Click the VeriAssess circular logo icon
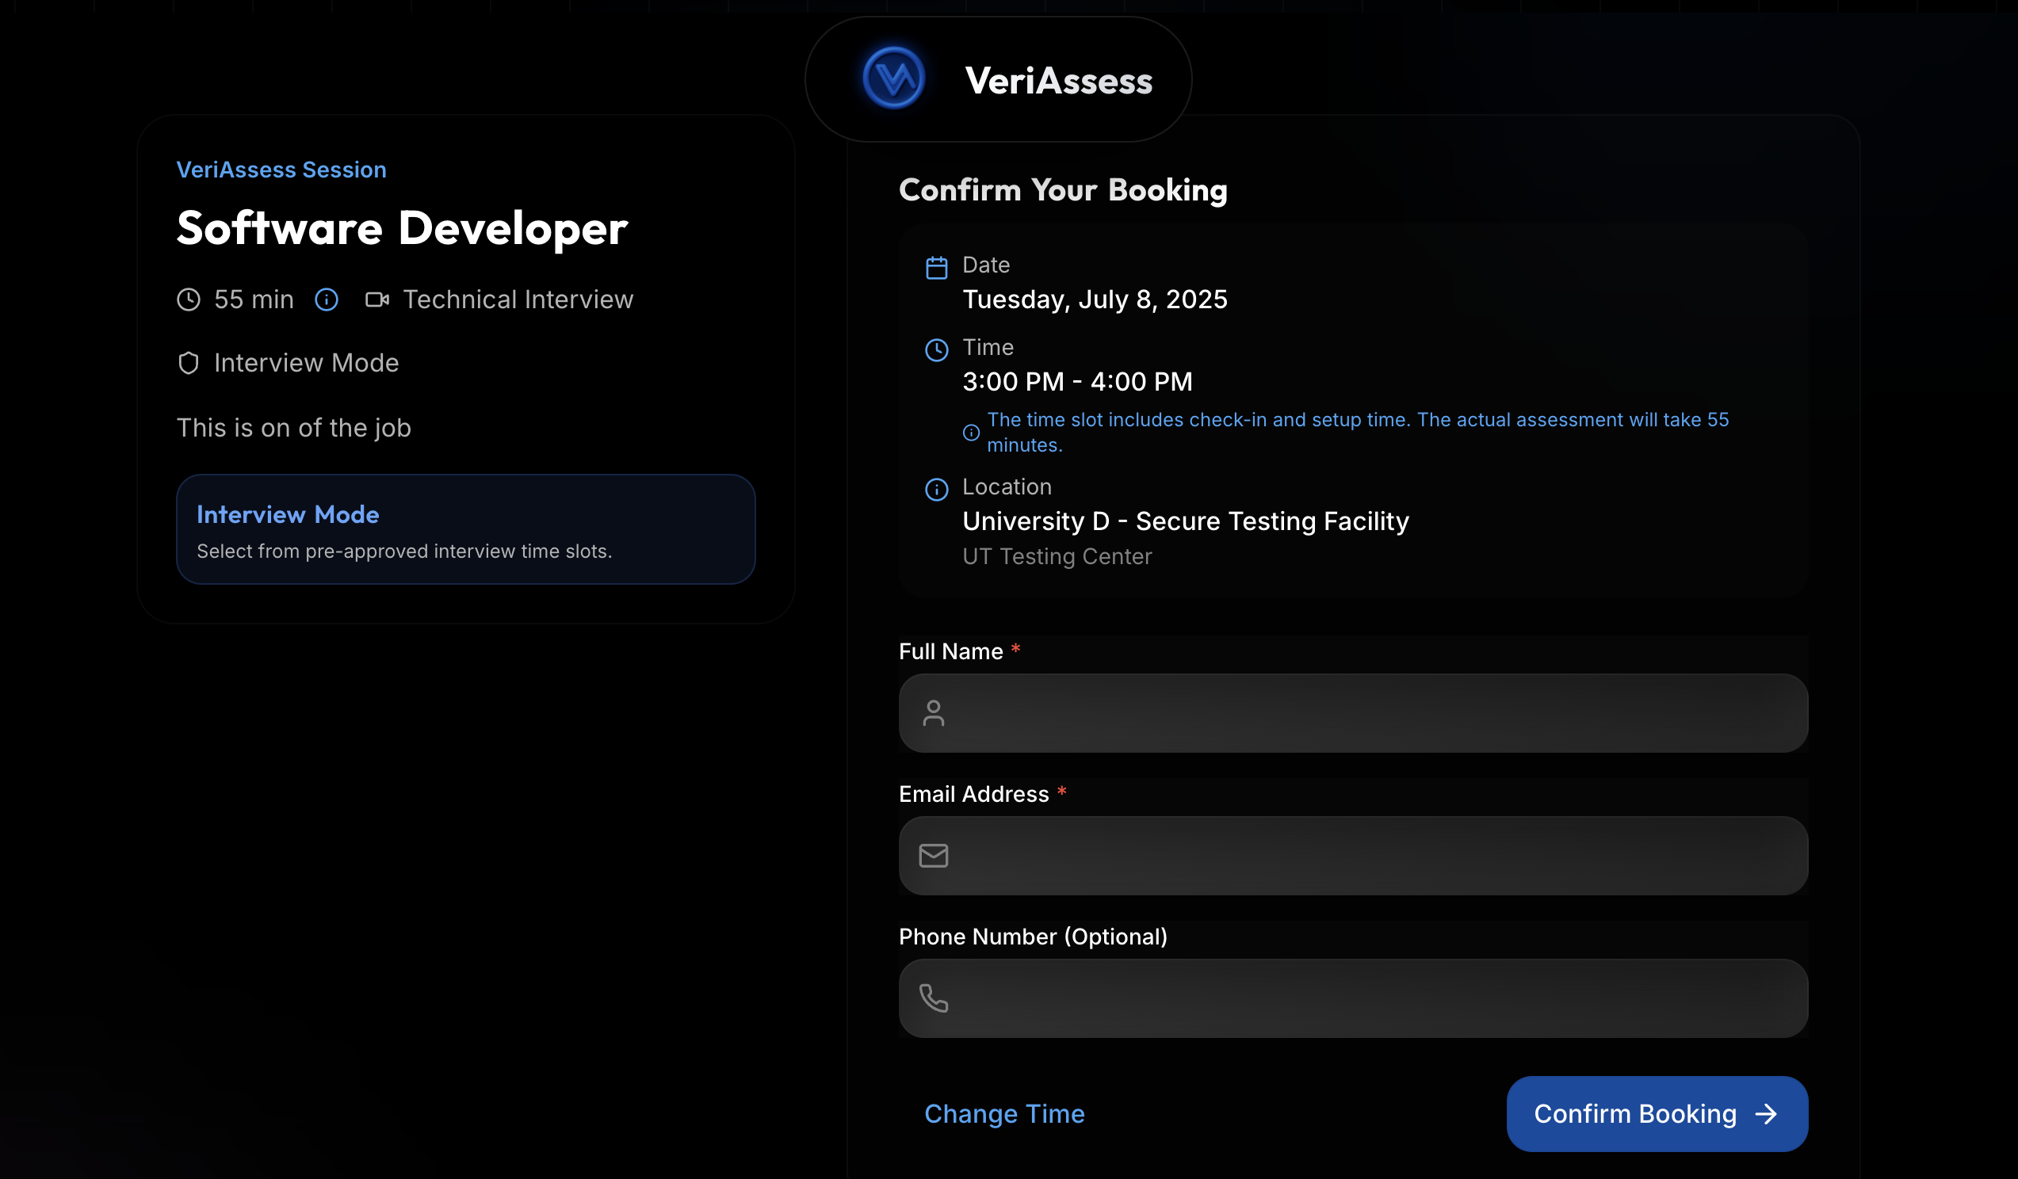Viewport: 2018px width, 1179px height. pyautogui.click(x=894, y=78)
